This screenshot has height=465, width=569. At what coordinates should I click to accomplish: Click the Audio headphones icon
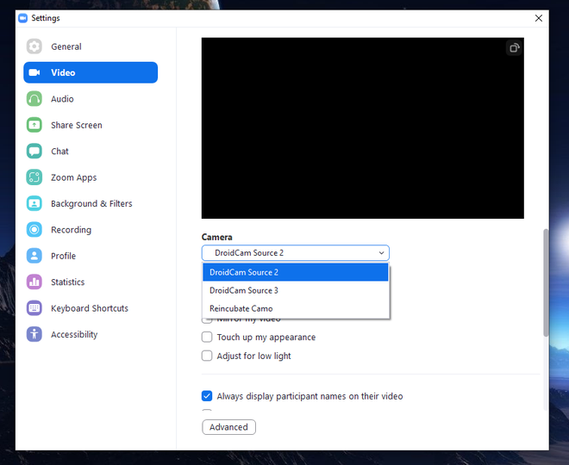click(x=34, y=98)
